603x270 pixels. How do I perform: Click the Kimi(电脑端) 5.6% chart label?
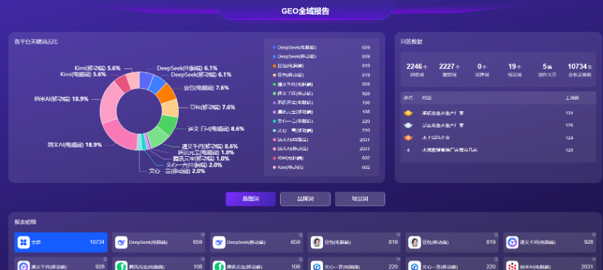pyautogui.click(x=83, y=74)
